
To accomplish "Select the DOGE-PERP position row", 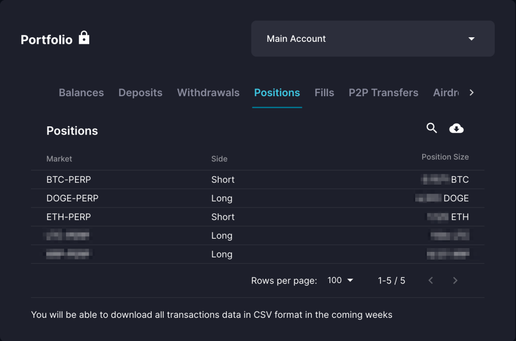I will (x=72, y=198).
